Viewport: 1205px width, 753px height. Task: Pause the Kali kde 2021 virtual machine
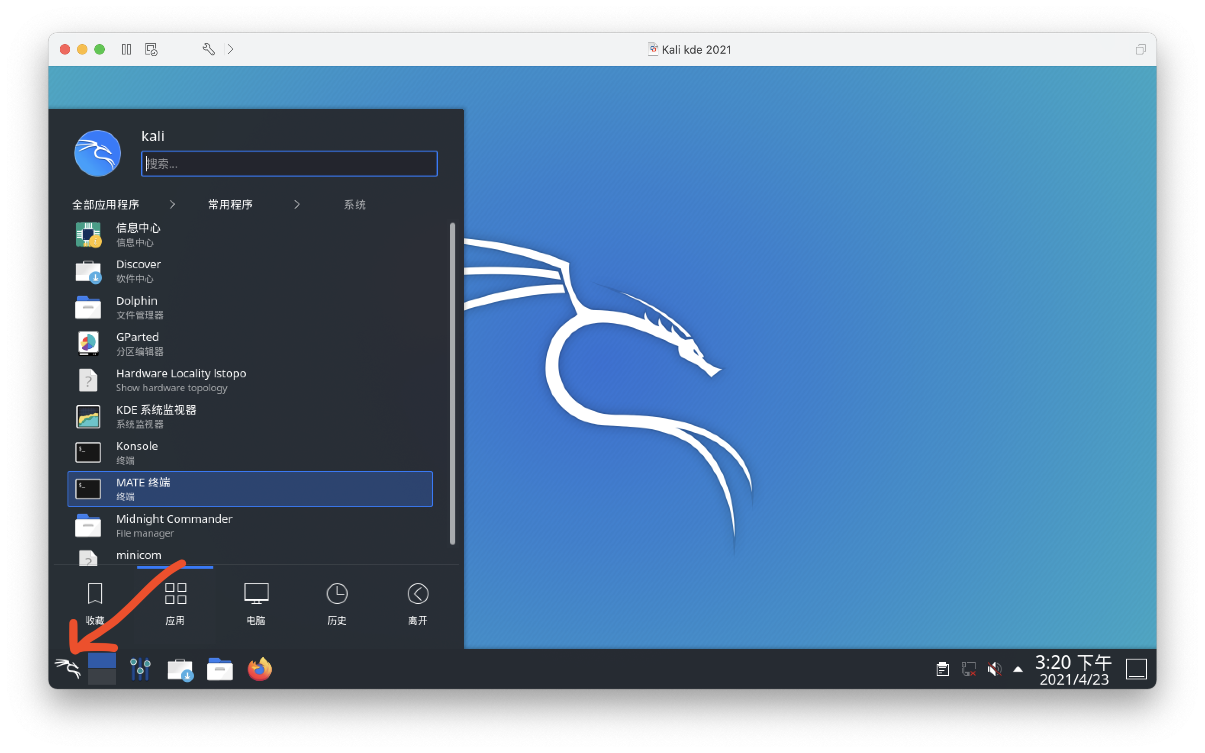pos(126,49)
